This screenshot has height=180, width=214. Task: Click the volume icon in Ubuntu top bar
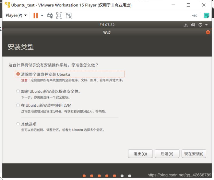point(192,25)
